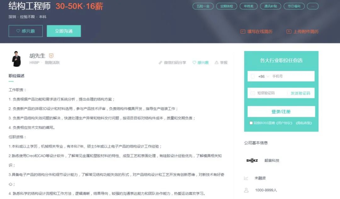Click 发送验证码 to send code
This screenshot has height=199, width=340.
click(300, 93)
